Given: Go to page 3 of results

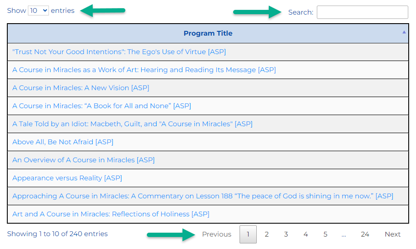Looking at the screenshot, I should 286,234.
